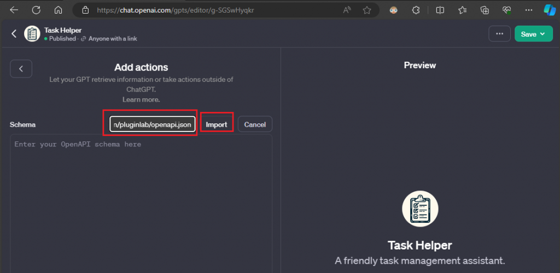Reload the page with the refresh icon
Screen dimensions: 560x273
click(36, 10)
